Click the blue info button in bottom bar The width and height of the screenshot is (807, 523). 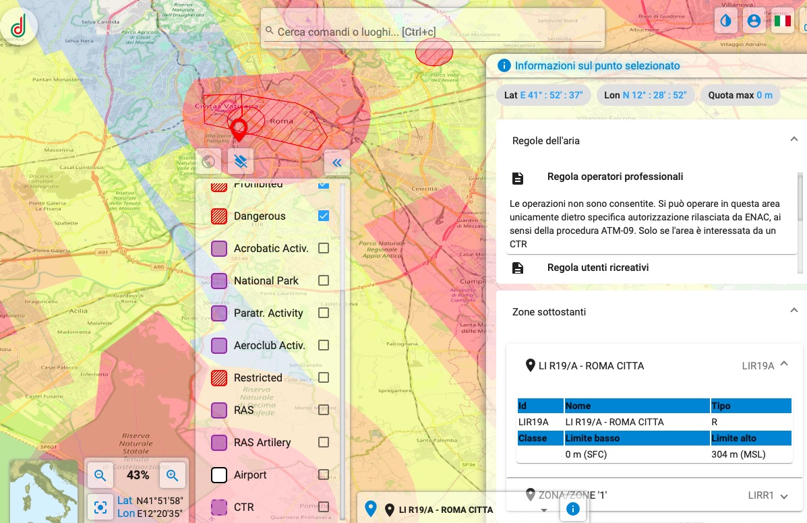point(572,509)
